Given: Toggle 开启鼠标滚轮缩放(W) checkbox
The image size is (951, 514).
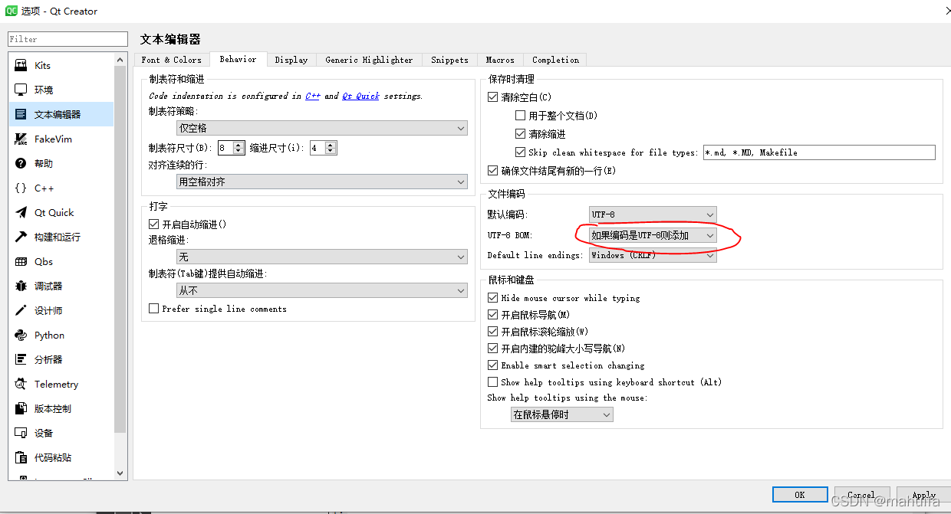Looking at the screenshot, I should (x=493, y=332).
